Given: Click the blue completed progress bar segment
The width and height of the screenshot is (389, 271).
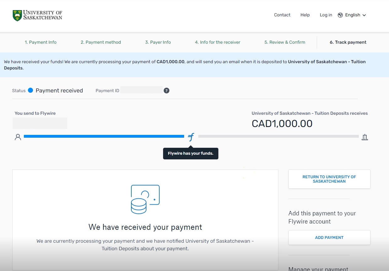Looking at the screenshot, I should (104, 136).
